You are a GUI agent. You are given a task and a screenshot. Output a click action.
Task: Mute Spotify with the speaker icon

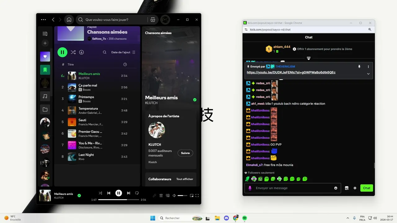[174, 195]
